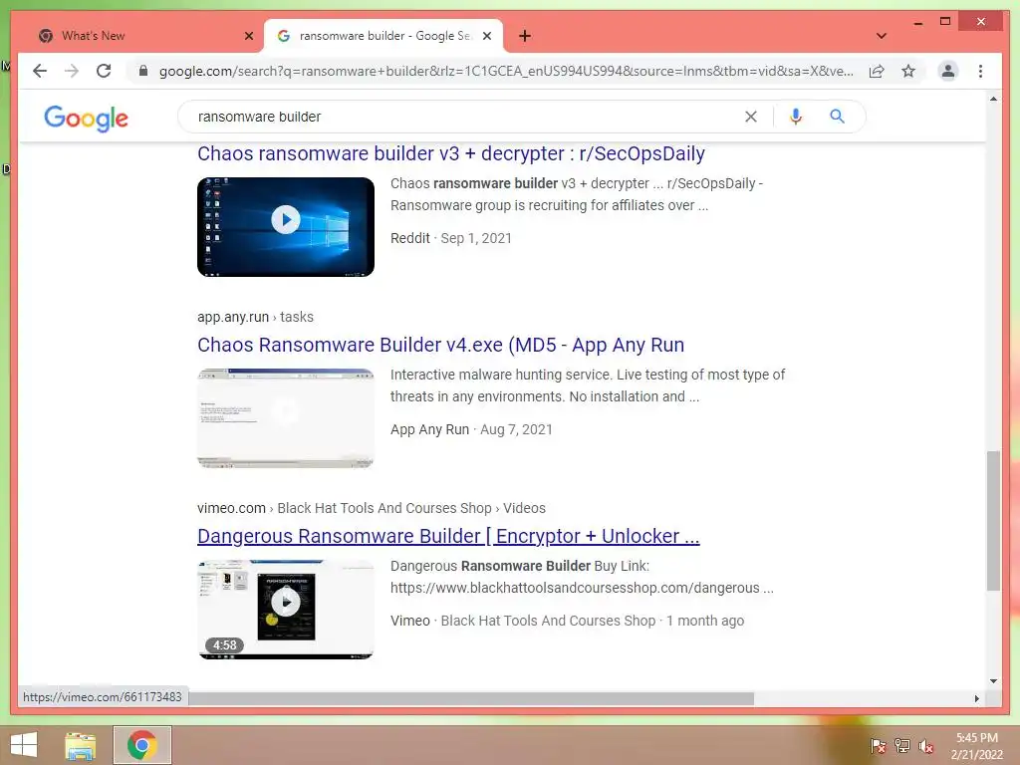The width and height of the screenshot is (1020, 765).
Task: Play the 4:58 Vimeo video thumbnail
Action: [x=286, y=609]
